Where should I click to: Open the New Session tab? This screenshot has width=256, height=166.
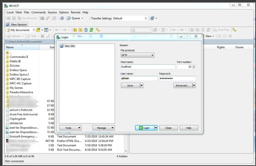(16, 25)
